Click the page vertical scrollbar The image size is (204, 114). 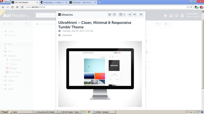coord(203,54)
